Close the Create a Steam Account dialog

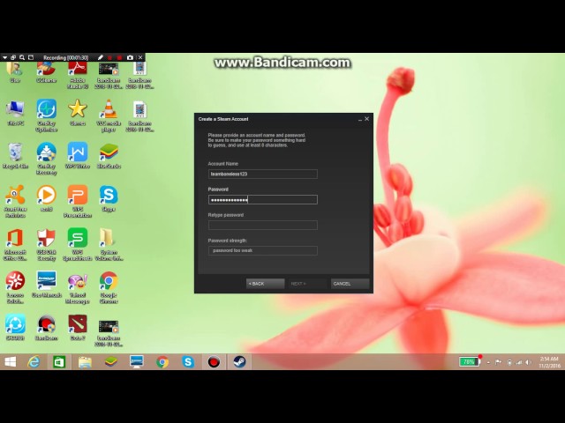pos(367,119)
